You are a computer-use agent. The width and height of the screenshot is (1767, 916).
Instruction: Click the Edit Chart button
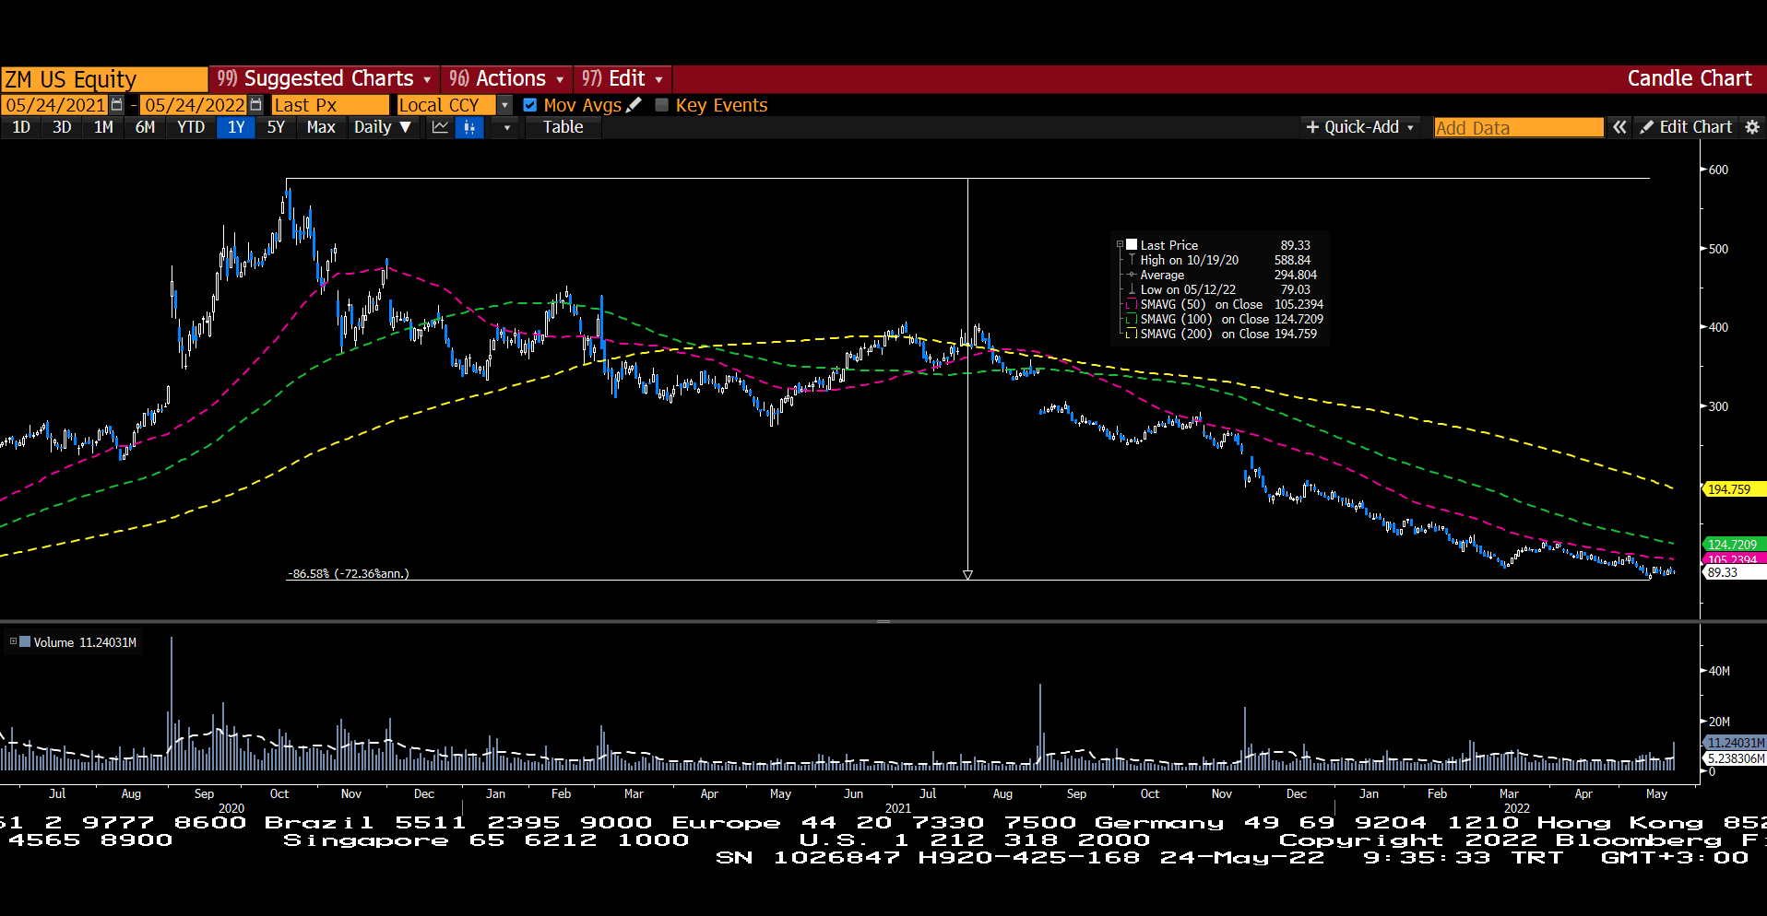pyautogui.click(x=1687, y=127)
